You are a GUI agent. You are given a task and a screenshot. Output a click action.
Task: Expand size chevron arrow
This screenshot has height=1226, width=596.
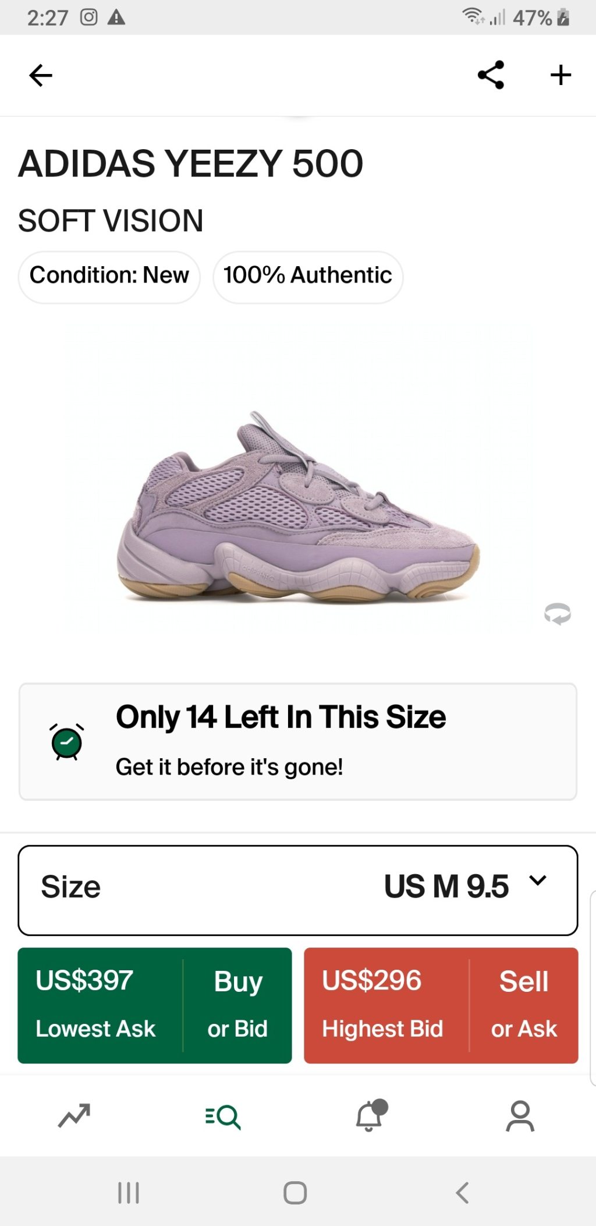[538, 880]
